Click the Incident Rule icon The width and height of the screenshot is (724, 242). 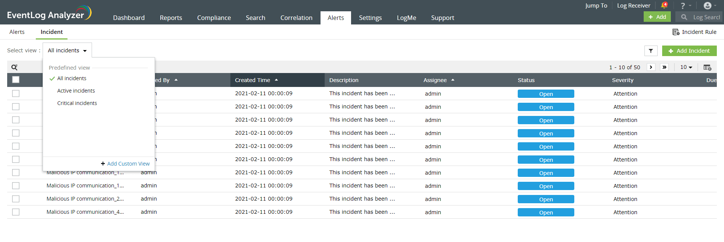(x=676, y=32)
